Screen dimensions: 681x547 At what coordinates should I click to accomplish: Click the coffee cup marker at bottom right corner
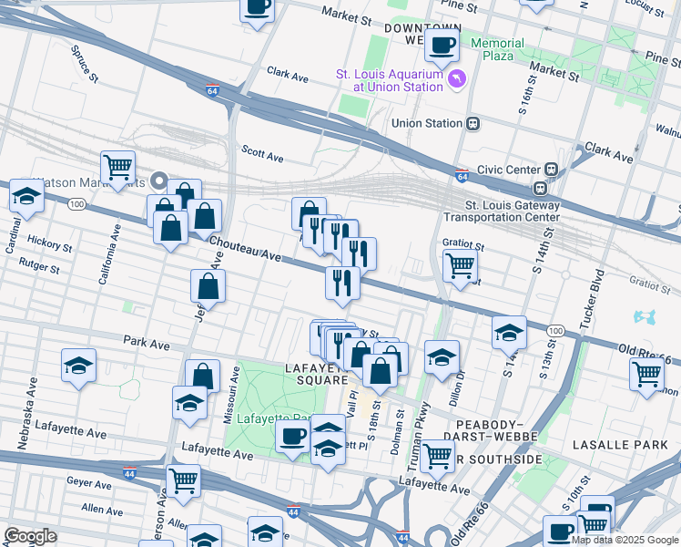tap(560, 531)
